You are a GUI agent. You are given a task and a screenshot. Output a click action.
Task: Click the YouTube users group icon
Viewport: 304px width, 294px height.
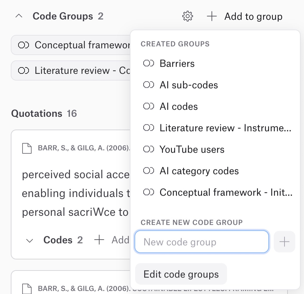[x=148, y=149]
